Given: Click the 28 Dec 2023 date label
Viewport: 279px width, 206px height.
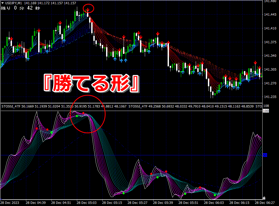Looking at the screenshot, I should [10, 203].
